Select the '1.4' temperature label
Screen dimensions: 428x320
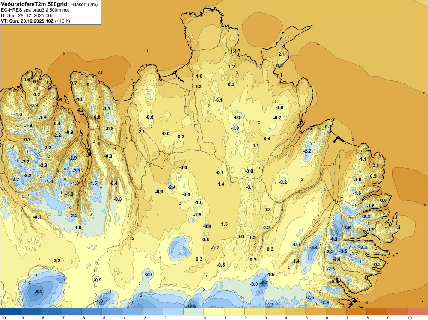click(221, 184)
